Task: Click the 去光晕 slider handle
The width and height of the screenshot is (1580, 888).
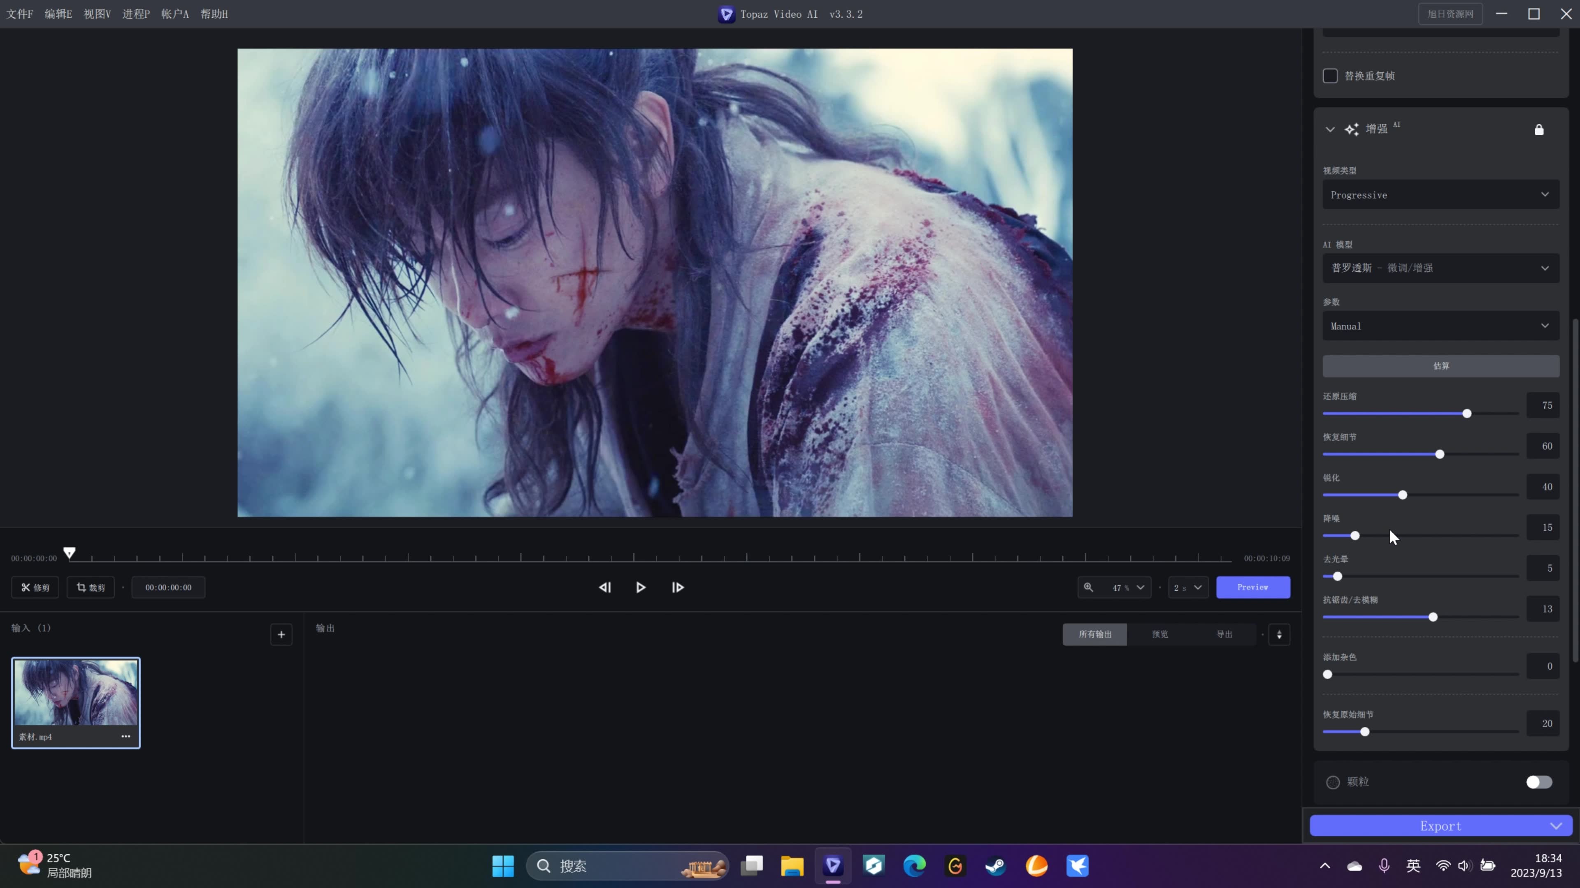Action: click(1338, 576)
